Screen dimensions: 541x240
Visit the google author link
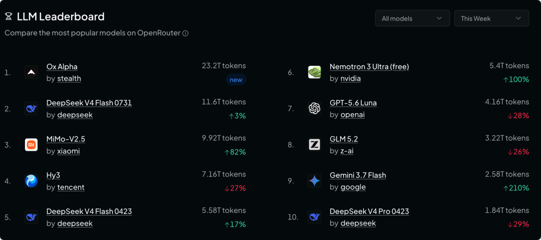pos(353,187)
